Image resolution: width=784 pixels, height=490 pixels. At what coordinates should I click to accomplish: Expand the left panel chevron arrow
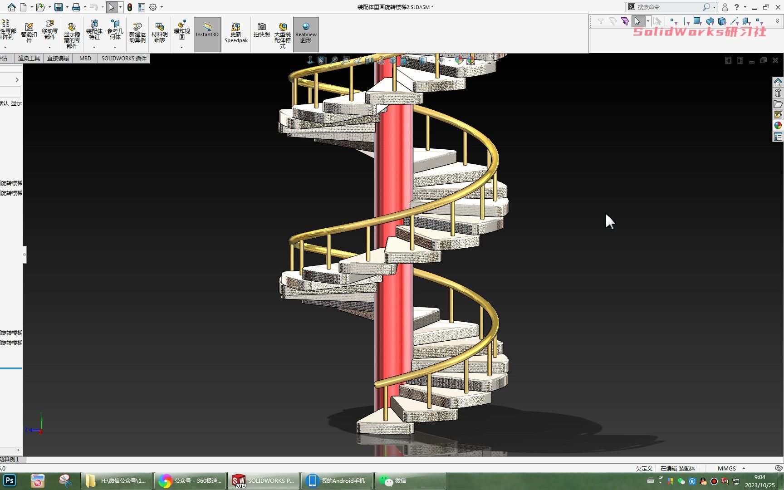17,80
